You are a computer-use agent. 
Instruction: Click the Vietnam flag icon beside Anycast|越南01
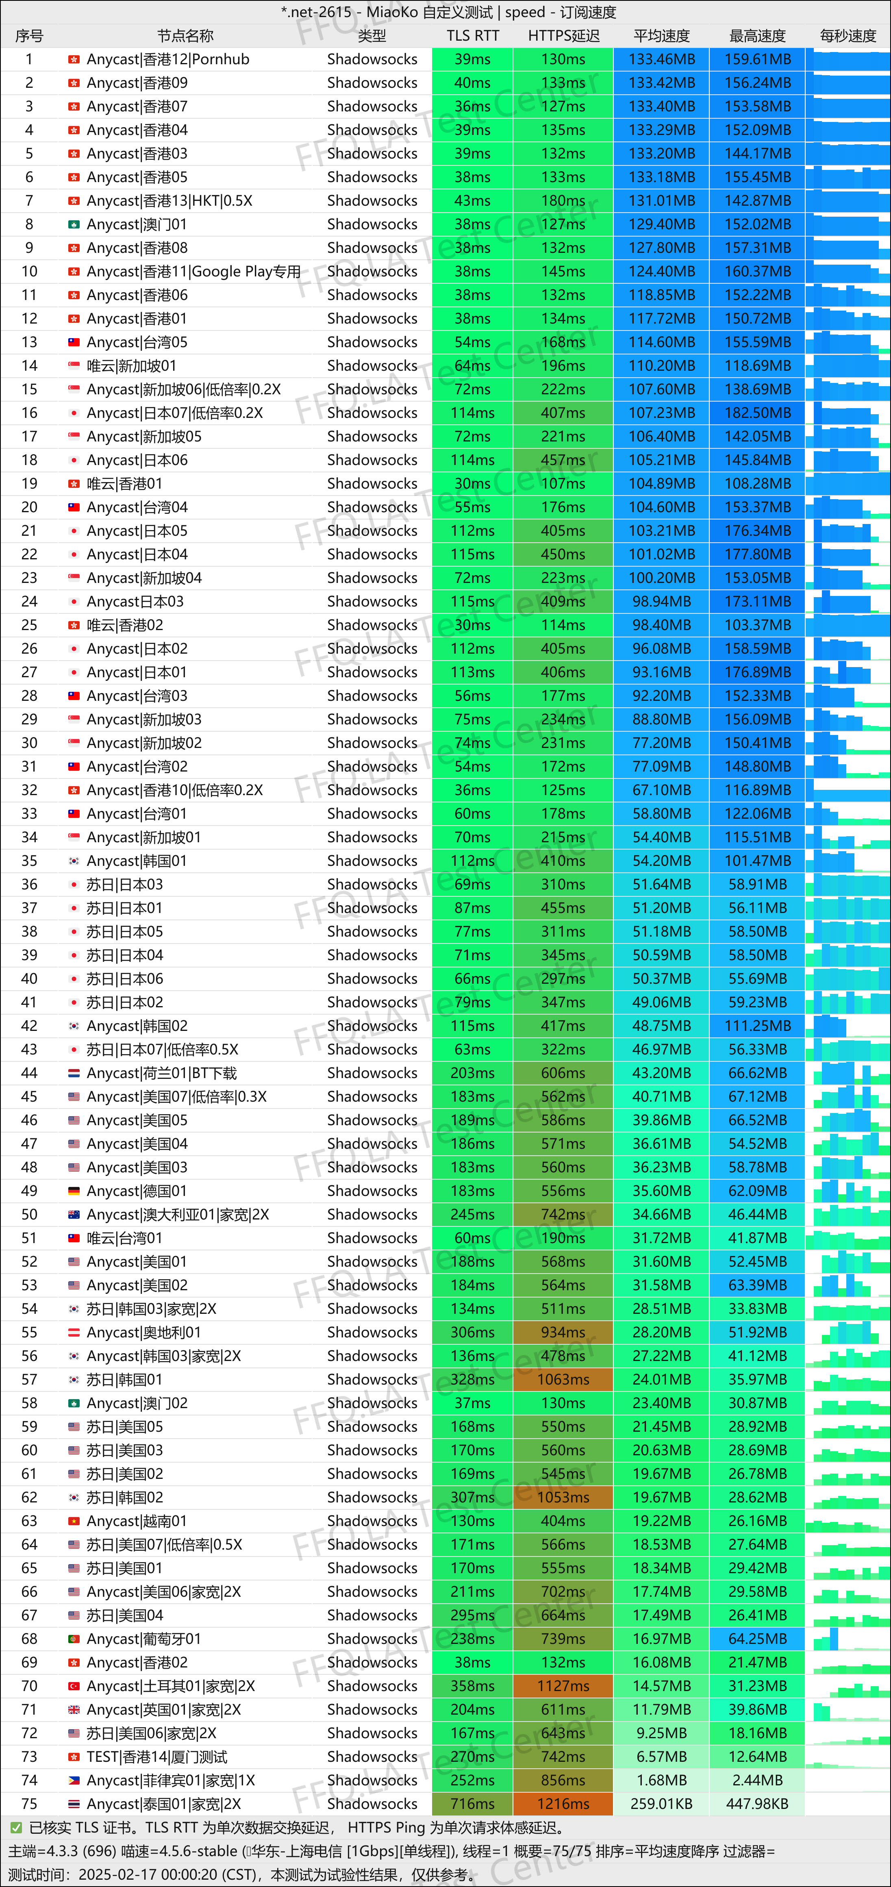[74, 1521]
